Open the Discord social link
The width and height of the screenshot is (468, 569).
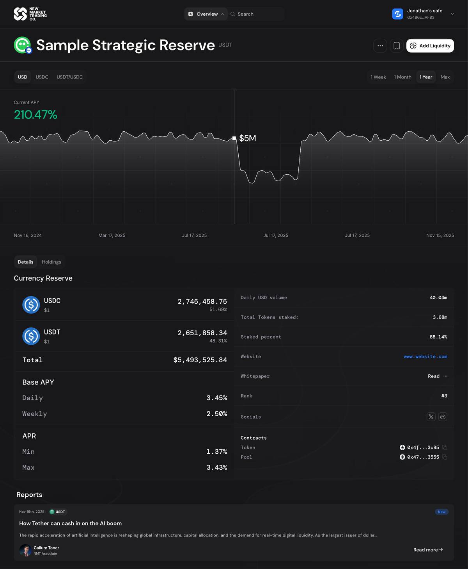coord(443,417)
